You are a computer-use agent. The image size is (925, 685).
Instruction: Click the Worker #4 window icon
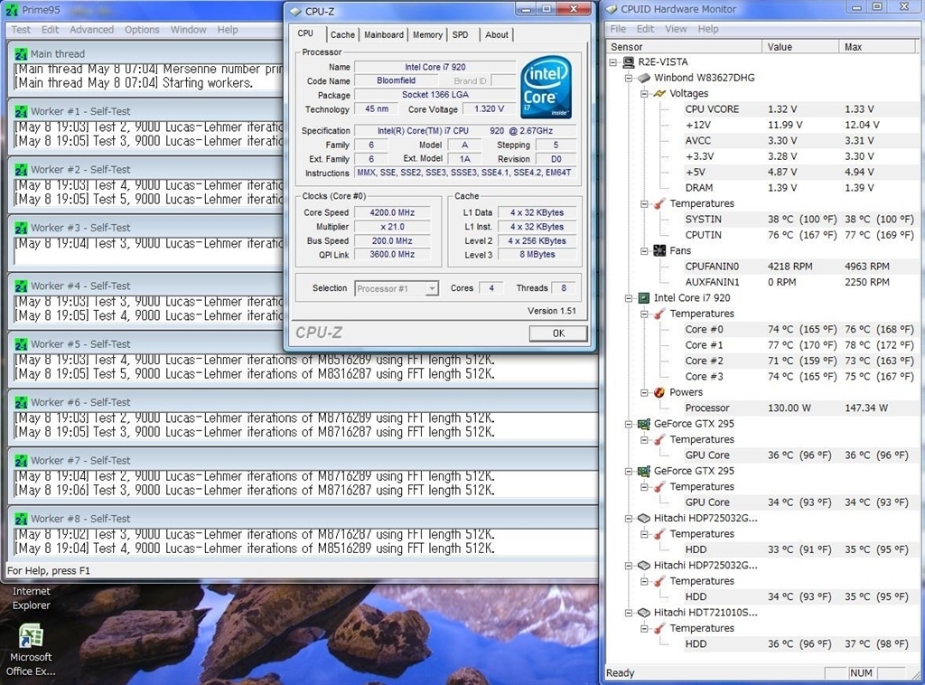[x=22, y=286]
